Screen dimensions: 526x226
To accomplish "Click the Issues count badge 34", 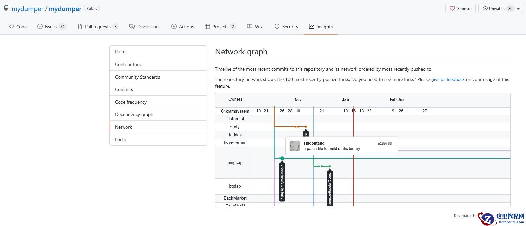I will pyautogui.click(x=62, y=27).
